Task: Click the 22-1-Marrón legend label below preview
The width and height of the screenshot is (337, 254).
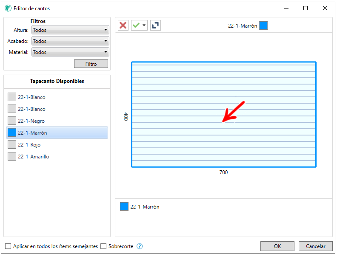Action: tap(145, 207)
